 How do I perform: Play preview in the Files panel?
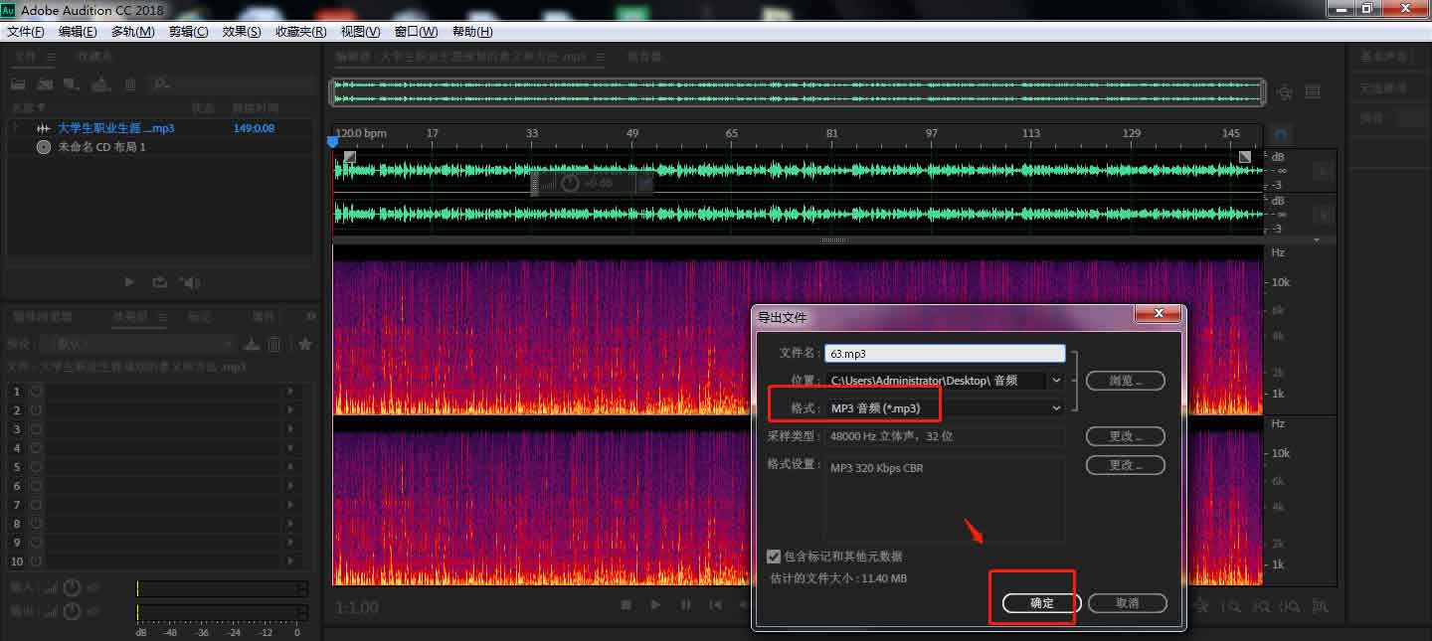[129, 282]
